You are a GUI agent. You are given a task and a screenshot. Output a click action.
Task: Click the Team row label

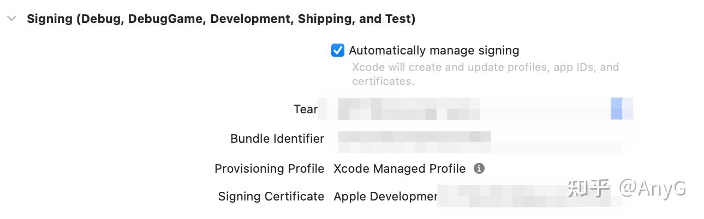point(305,109)
